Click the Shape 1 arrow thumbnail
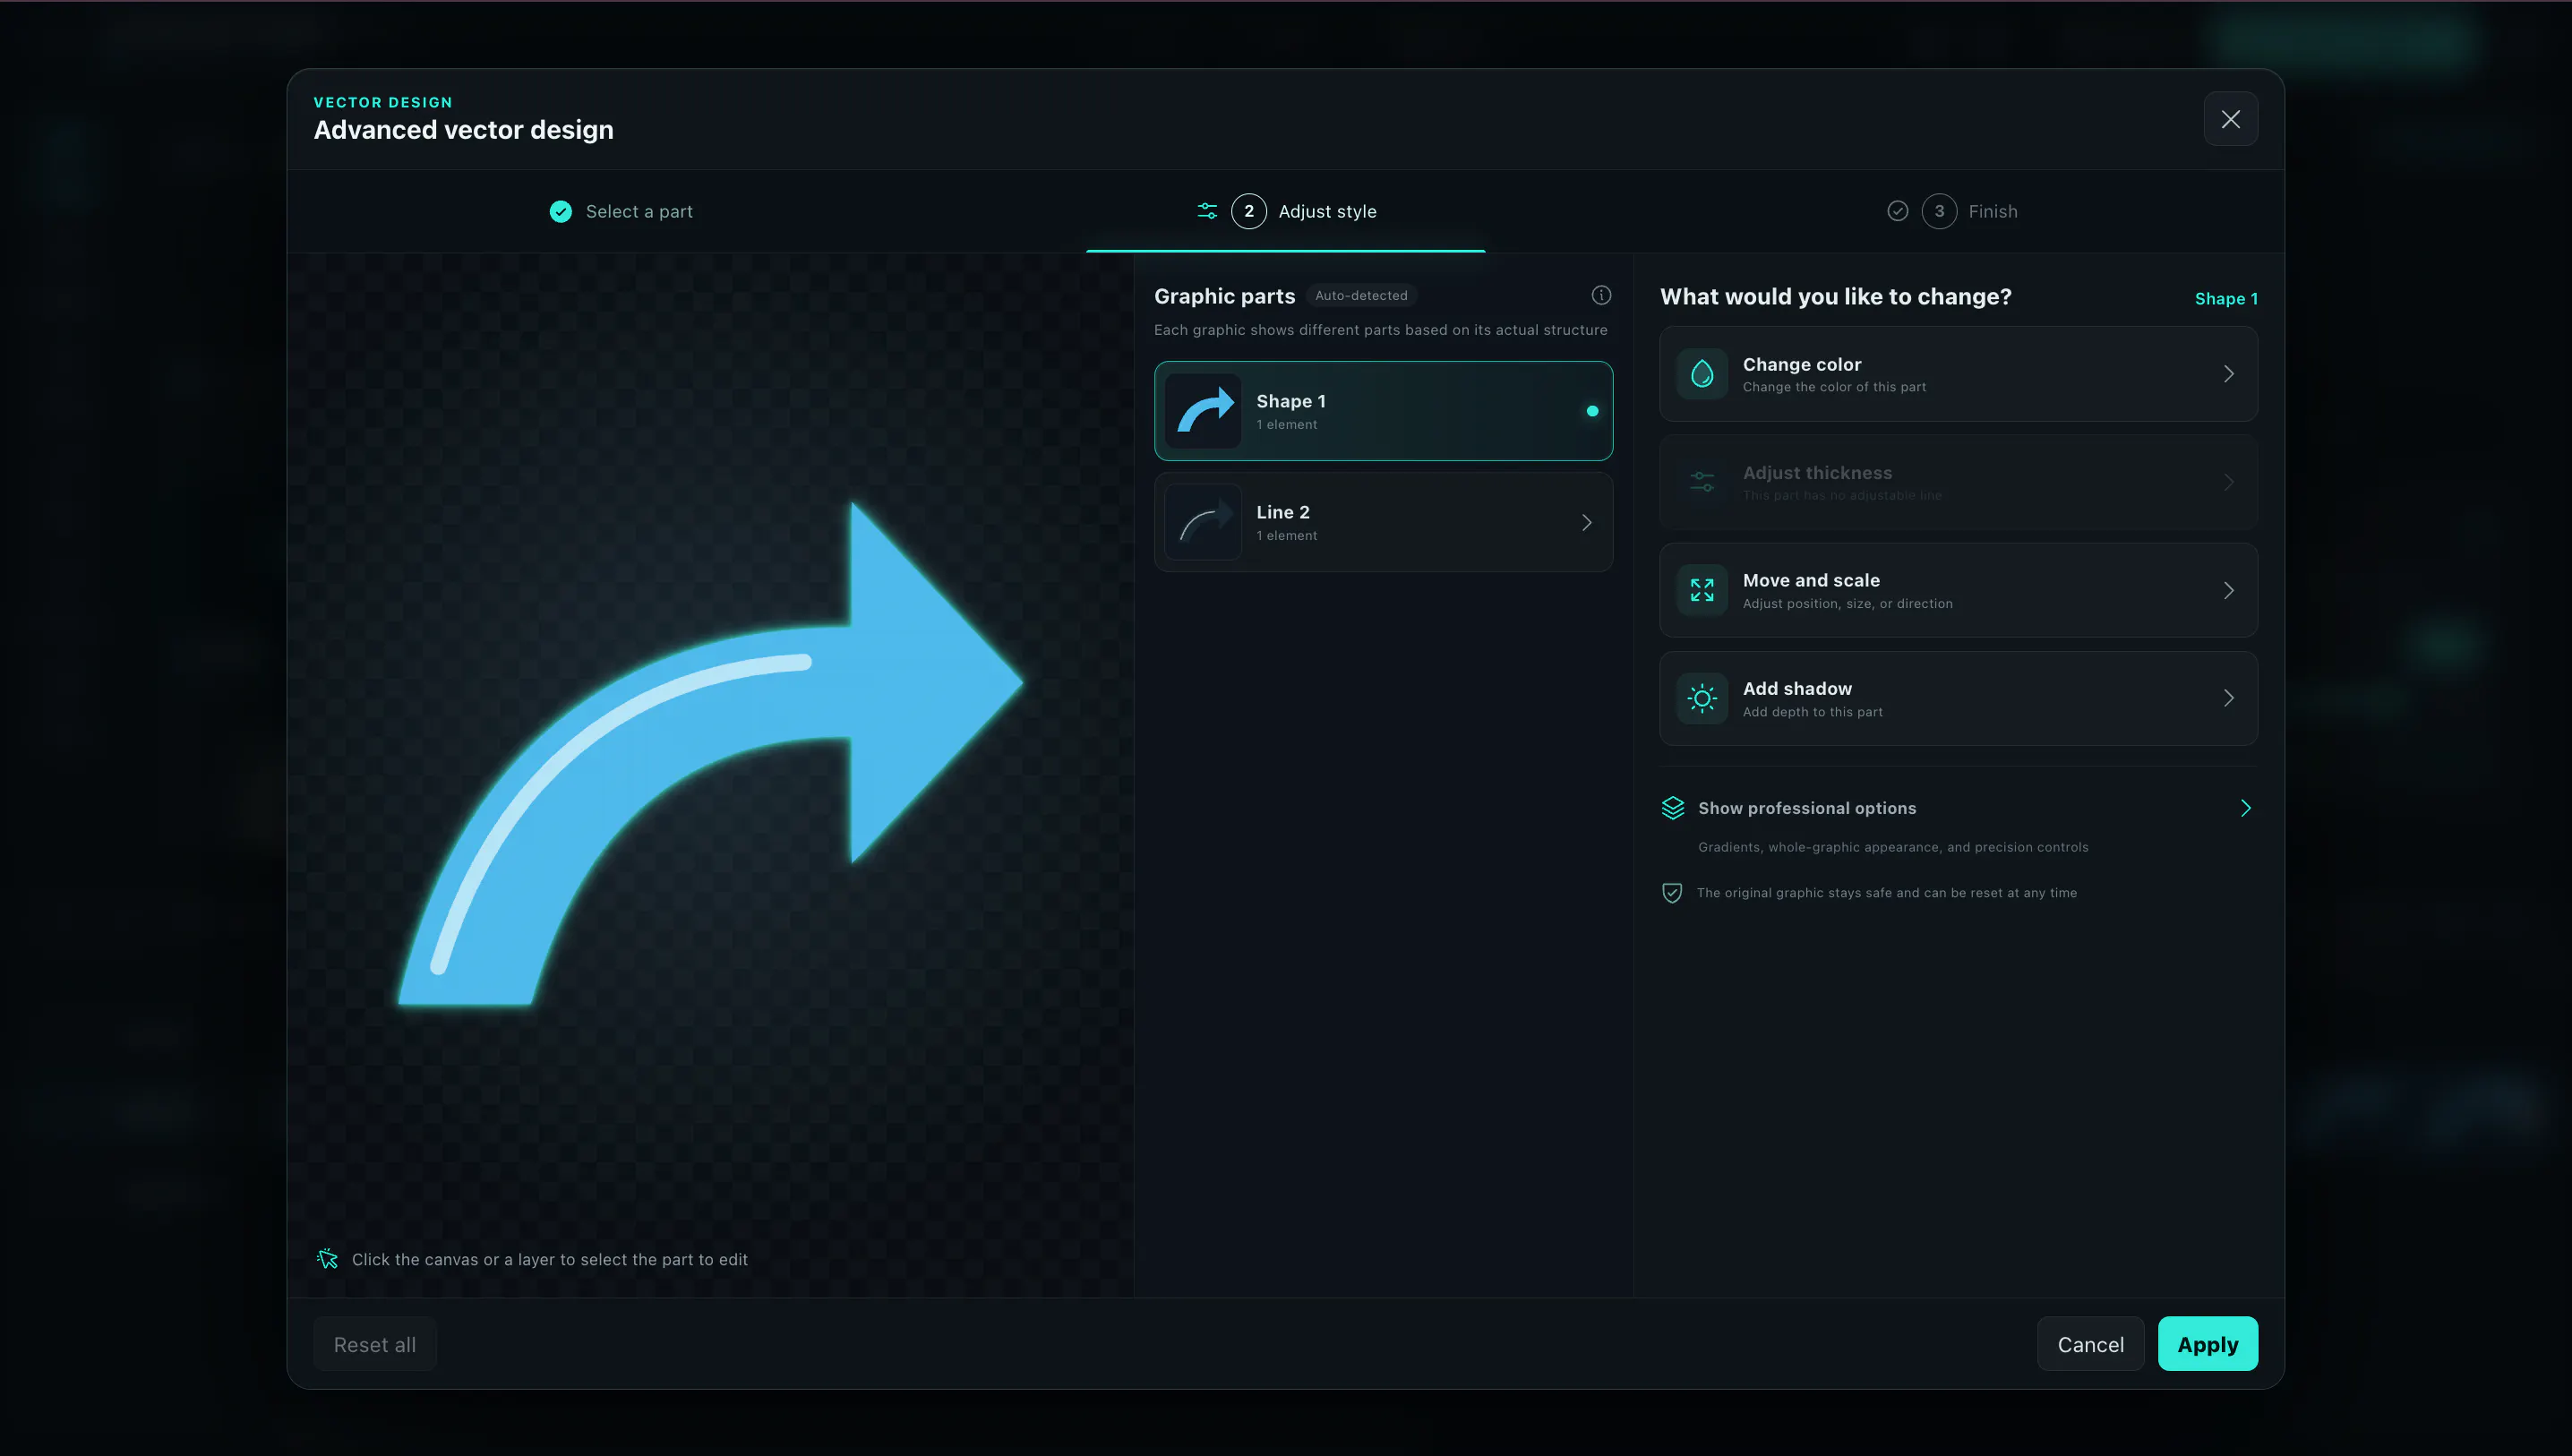This screenshot has width=2572, height=1456. point(1203,411)
